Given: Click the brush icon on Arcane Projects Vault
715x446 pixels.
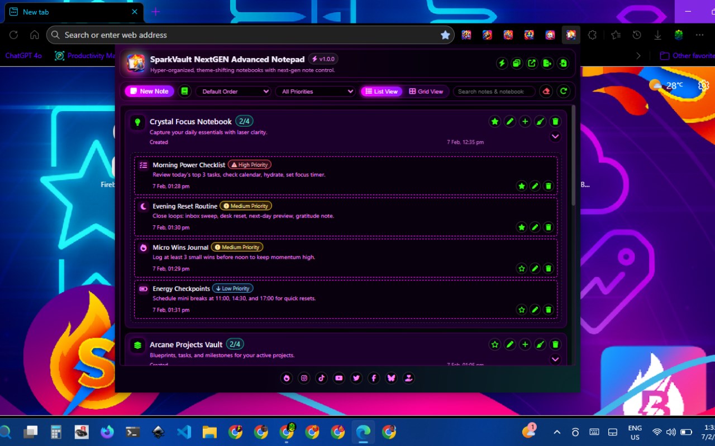Looking at the screenshot, I should (540, 345).
